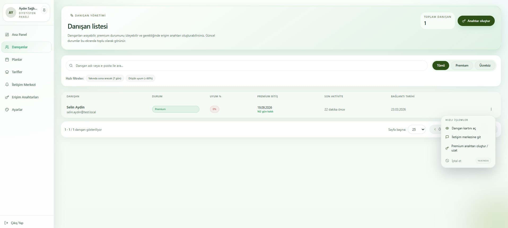Select 'Danışan kartını aç' from the menu
The height and width of the screenshot is (228, 508).
pos(463,128)
